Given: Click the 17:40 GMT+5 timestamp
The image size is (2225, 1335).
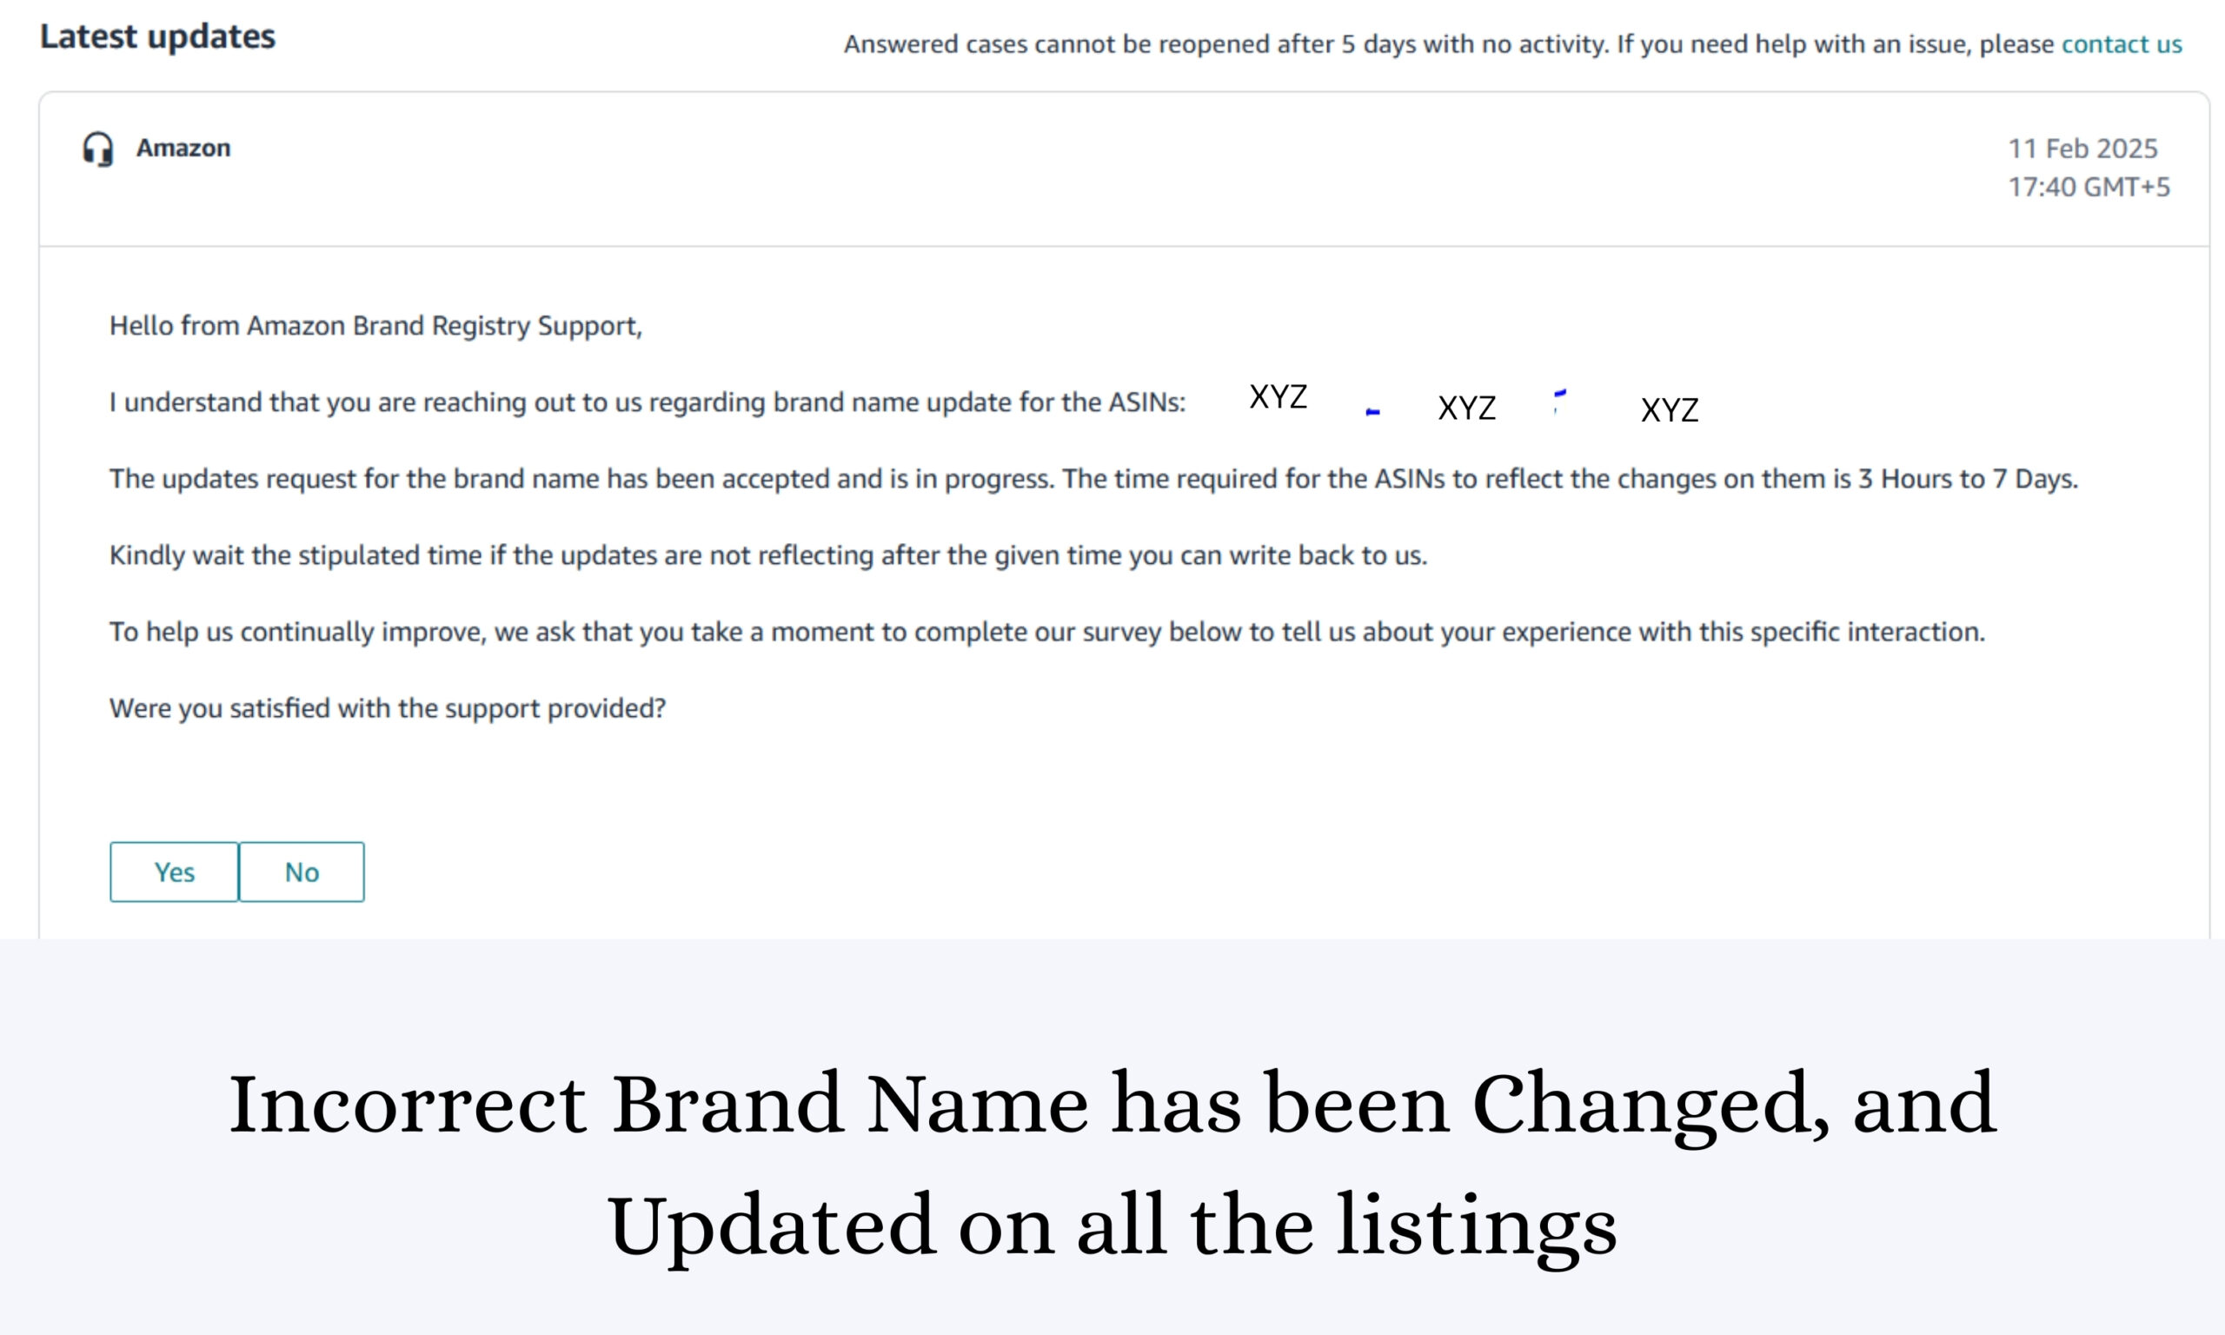Looking at the screenshot, I should 2089,187.
